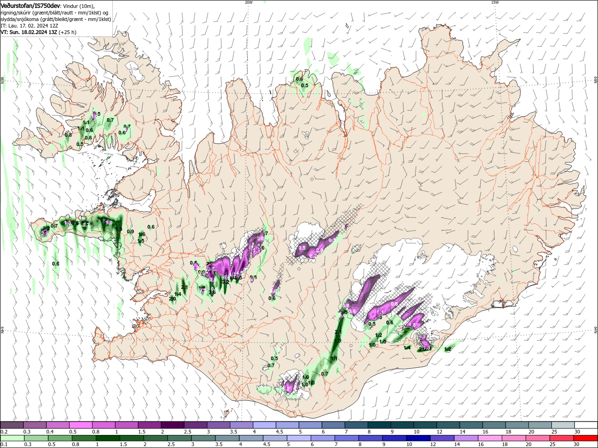Click the '(+25 h)' forecast offset text

(x=68, y=32)
